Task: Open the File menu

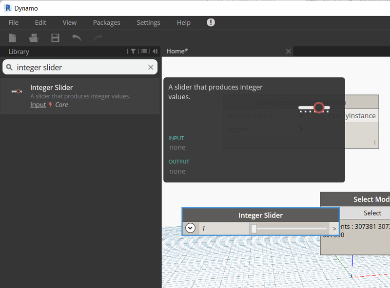Action: (13, 22)
